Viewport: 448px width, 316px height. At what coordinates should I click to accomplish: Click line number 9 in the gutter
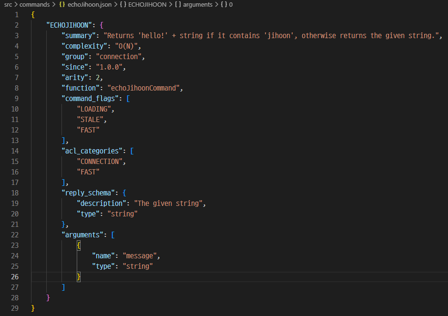coord(17,99)
